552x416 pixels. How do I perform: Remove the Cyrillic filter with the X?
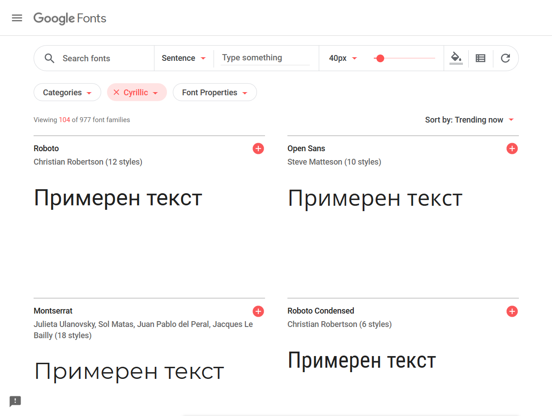point(116,93)
